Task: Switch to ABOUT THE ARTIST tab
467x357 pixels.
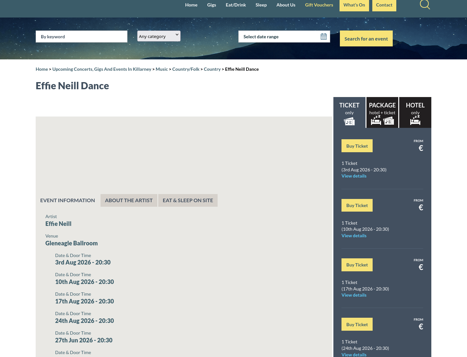Action: click(129, 201)
